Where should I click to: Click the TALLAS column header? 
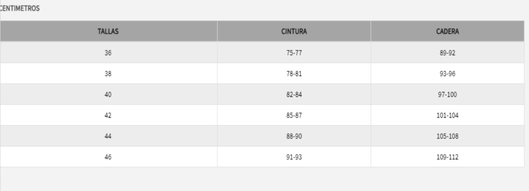[x=108, y=31]
